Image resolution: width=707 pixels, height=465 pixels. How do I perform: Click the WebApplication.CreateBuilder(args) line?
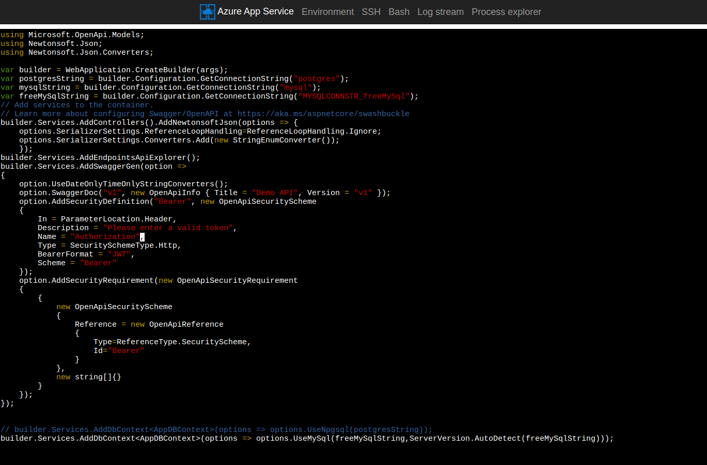coord(114,70)
